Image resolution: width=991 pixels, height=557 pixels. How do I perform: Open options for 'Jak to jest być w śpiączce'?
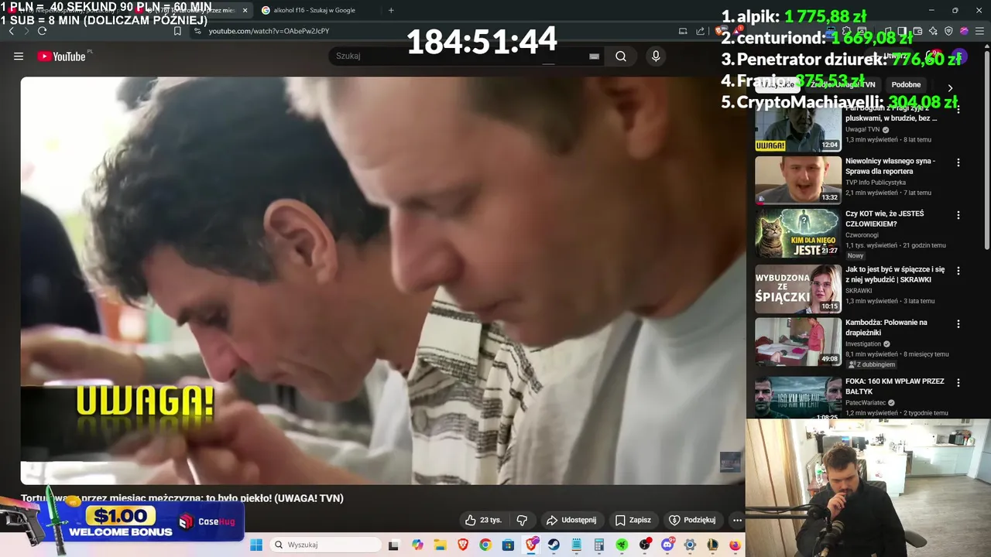point(958,271)
